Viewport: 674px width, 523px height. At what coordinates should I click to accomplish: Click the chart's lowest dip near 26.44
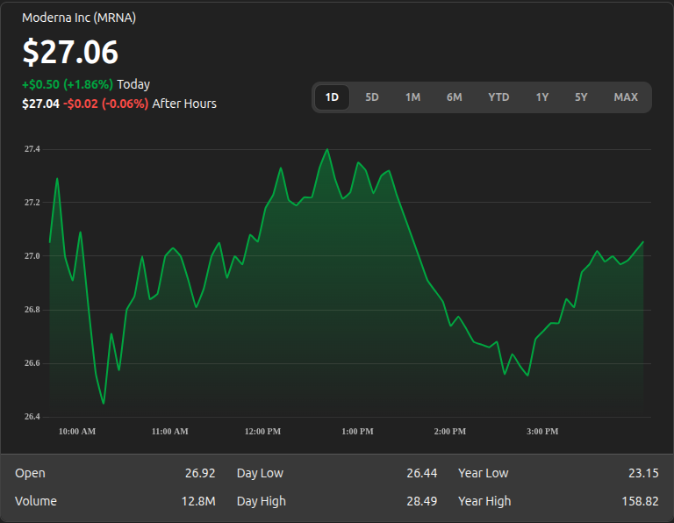coord(104,403)
